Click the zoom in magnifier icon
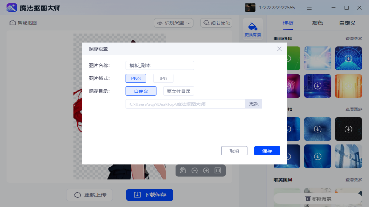Viewport: 369px width, 207px height. [206, 171]
